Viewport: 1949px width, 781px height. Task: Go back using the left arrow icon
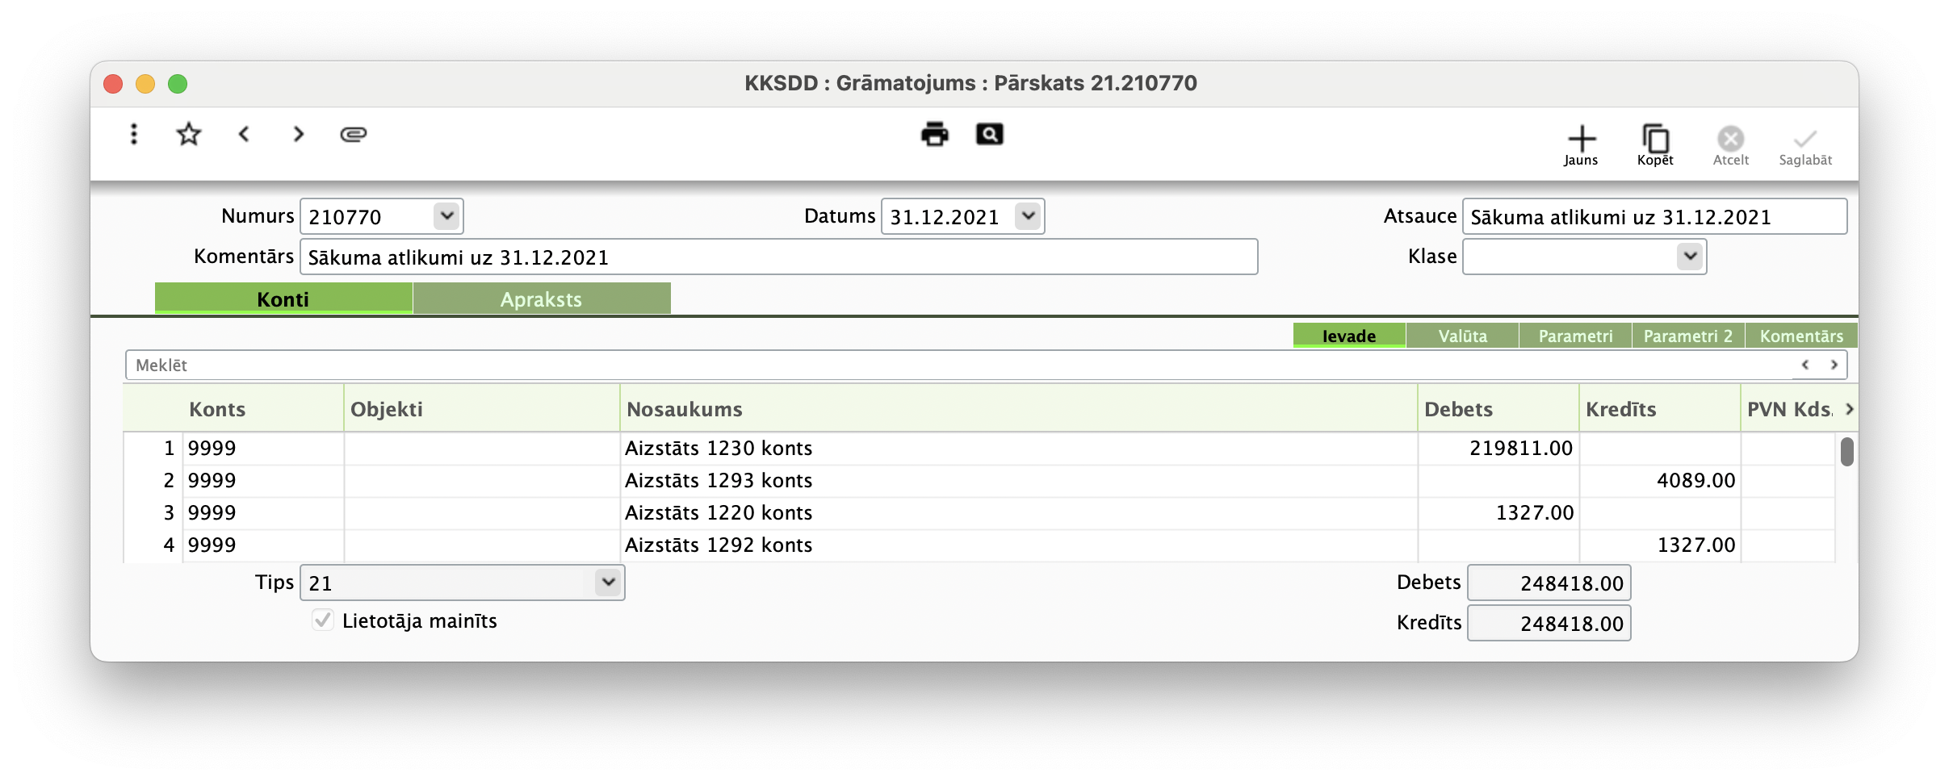pyautogui.click(x=244, y=135)
